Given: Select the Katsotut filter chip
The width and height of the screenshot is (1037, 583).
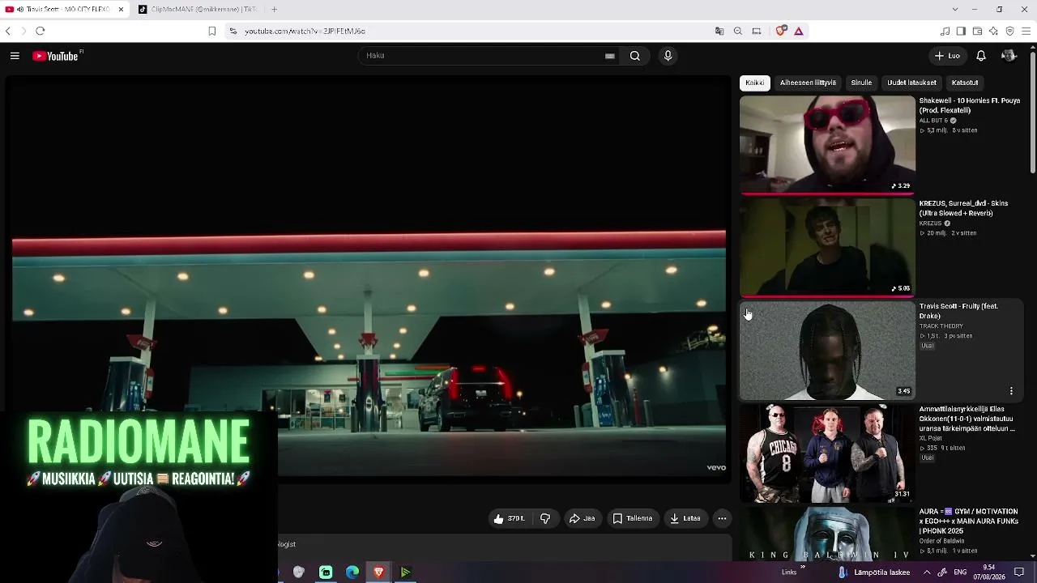Looking at the screenshot, I should click(x=965, y=83).
